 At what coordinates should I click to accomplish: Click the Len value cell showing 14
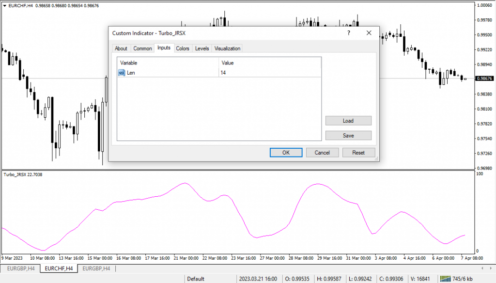click(x=269, y=72)
